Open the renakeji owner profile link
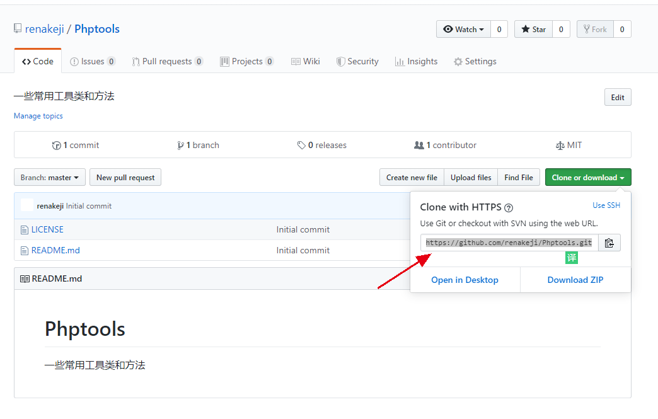Screen dimensions: 658x419 pyautogui.click(x=45, y=29)
